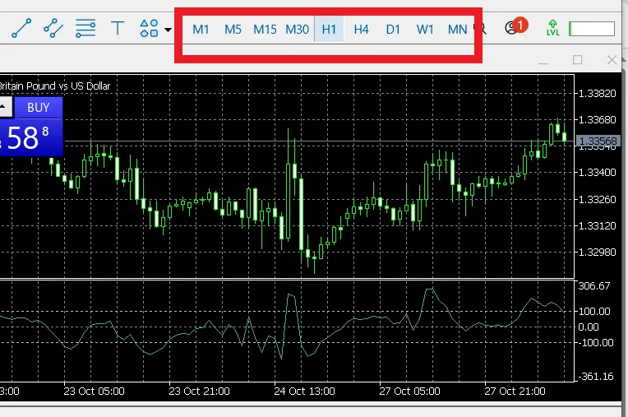
Task: Select the H4 timeframe
Action: (361, 30)
